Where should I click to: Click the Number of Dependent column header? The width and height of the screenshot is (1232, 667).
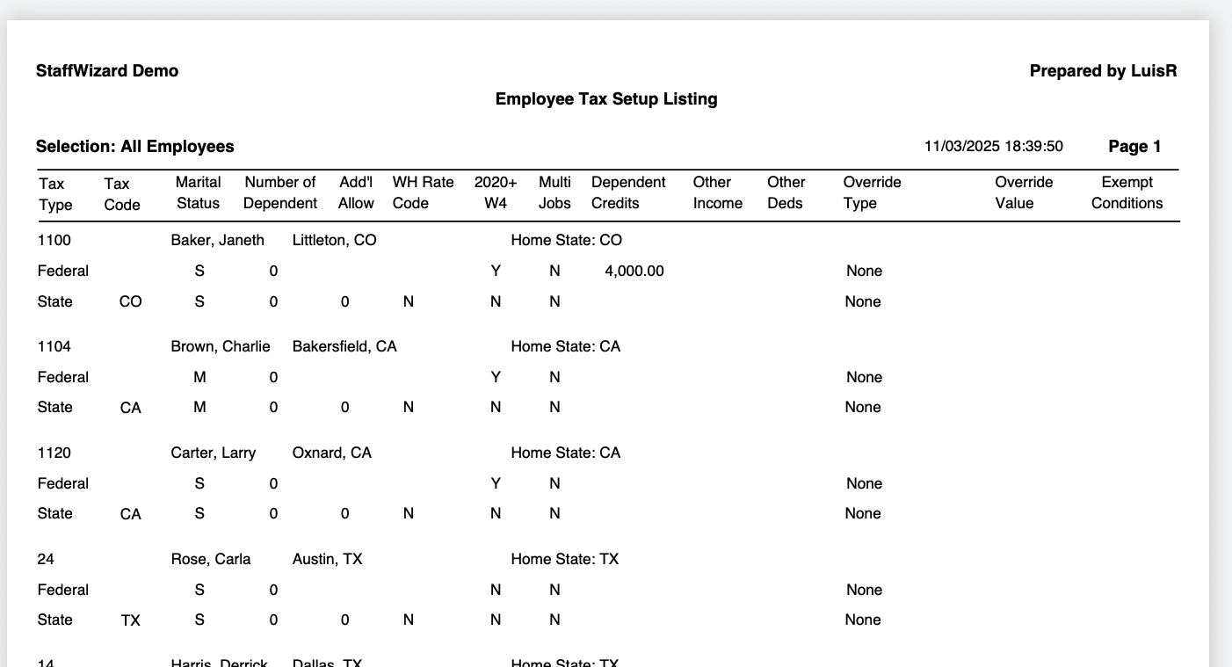coord(279,192)
